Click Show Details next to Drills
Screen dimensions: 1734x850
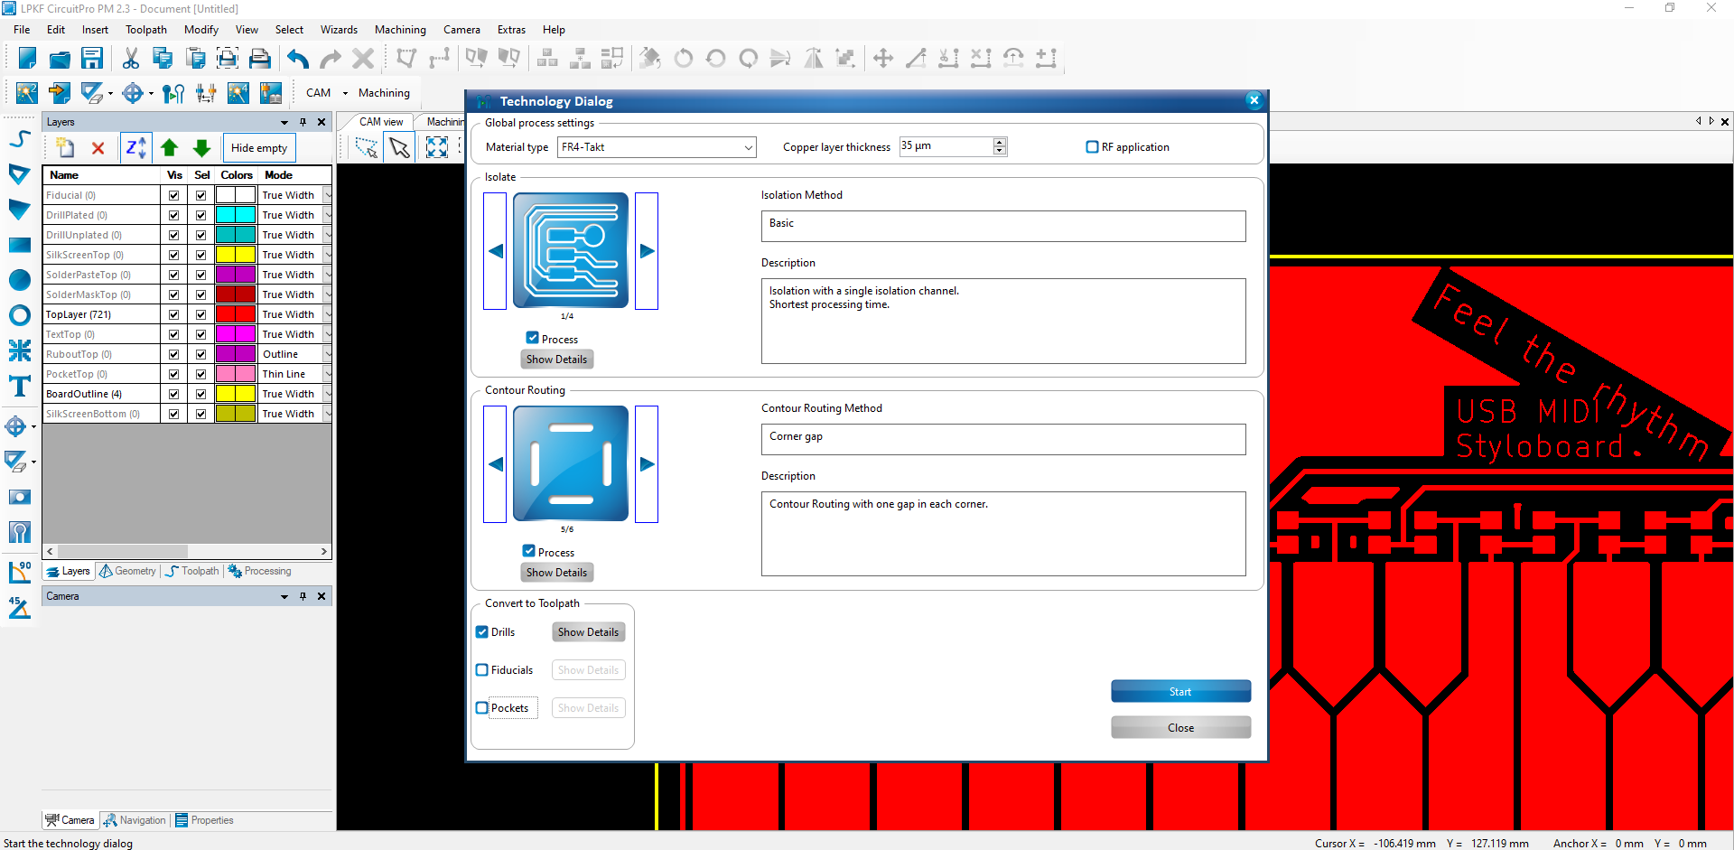pyautogui.click(x=588, y=631)
